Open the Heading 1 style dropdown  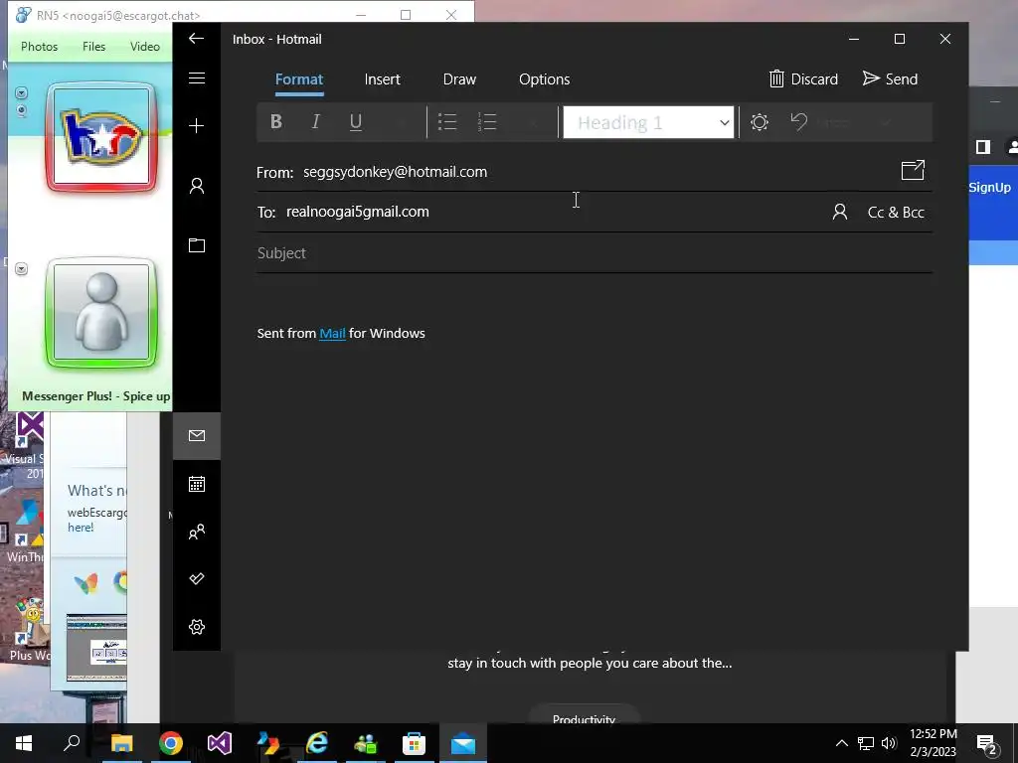pos(648,122)
